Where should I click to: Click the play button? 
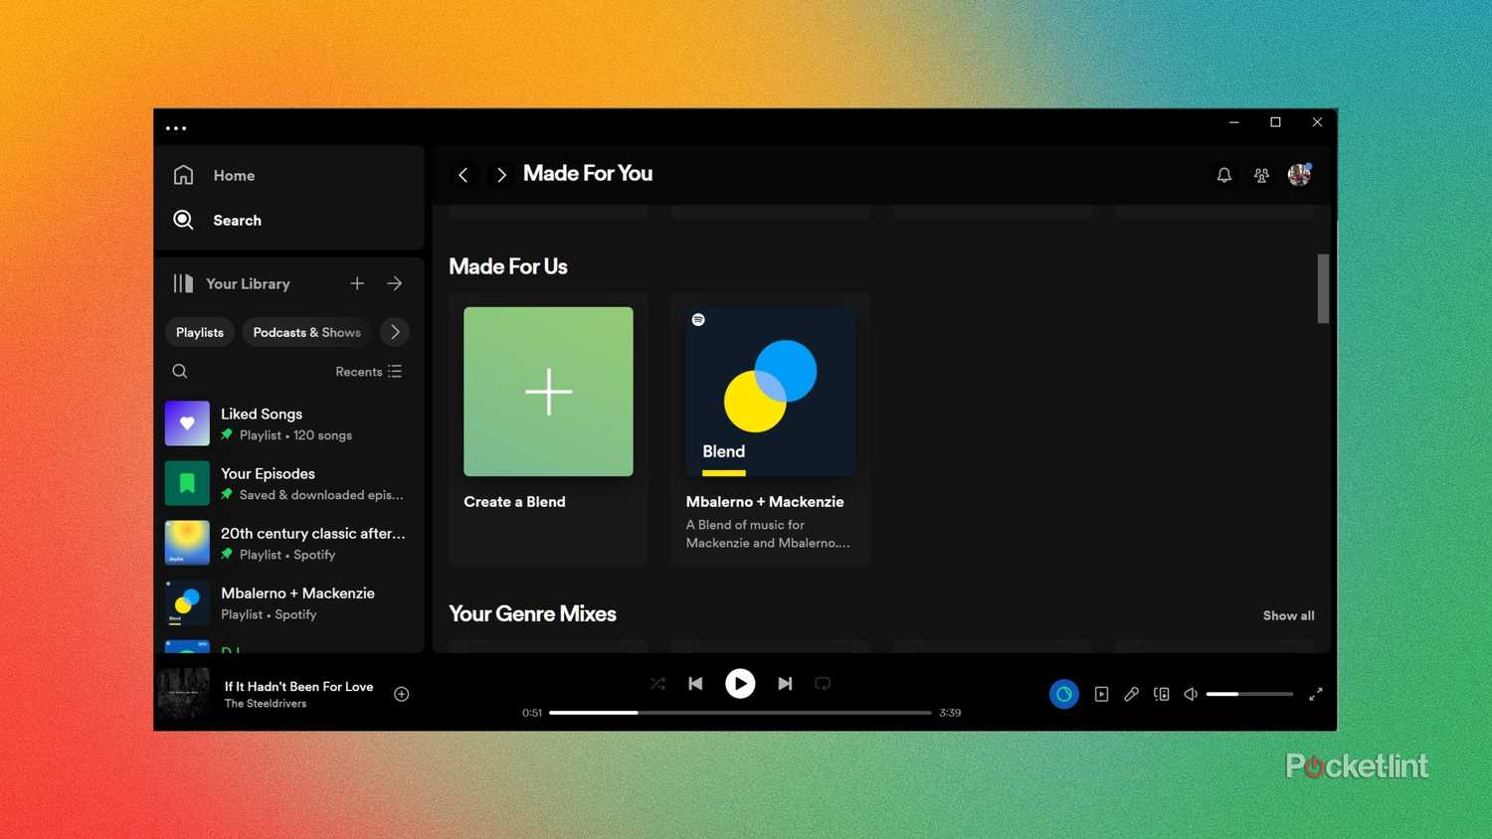point(740,683)
